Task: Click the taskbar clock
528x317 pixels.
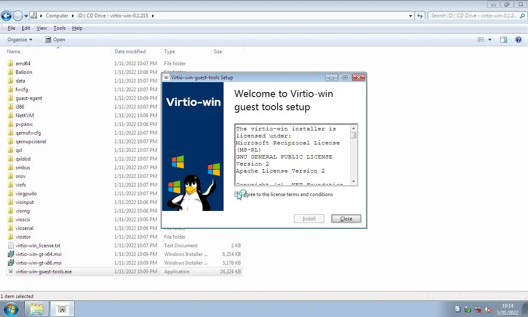Action: click(508, 309)
